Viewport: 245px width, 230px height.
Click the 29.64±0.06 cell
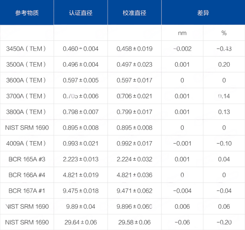point(81,222)
